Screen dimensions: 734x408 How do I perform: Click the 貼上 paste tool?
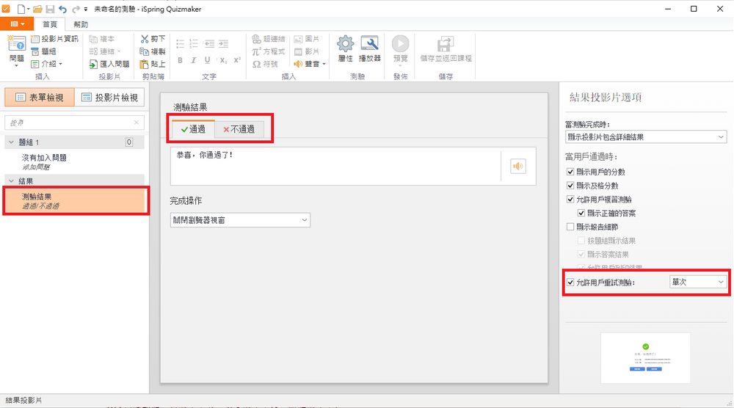pyautogui.click(x=153, y=64)
